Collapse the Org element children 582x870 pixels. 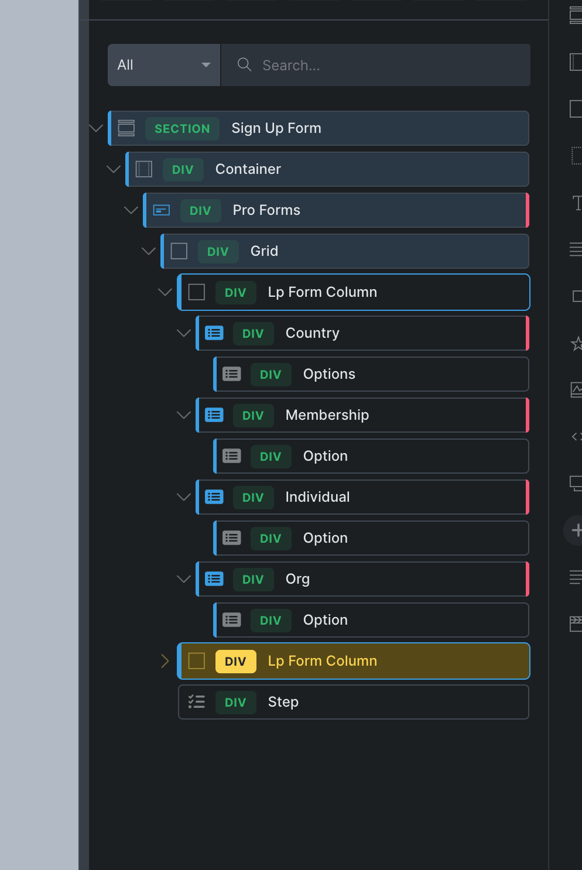click(184, 579)
